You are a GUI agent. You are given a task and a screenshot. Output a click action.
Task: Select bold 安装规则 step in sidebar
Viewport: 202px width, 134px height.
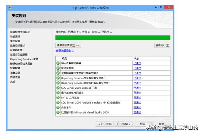point(15,68)
